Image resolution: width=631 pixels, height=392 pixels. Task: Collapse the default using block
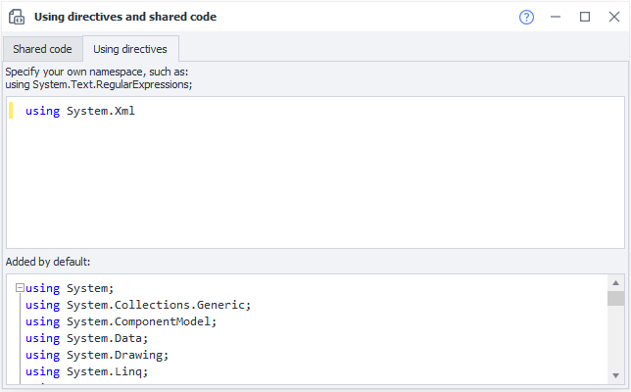pos(20,288)
